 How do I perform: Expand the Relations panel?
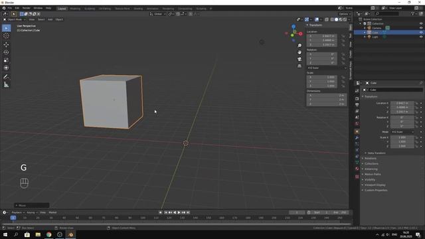point(371,158)
